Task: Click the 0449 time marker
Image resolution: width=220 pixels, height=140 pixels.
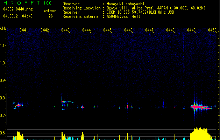Action: pos(191,30)
